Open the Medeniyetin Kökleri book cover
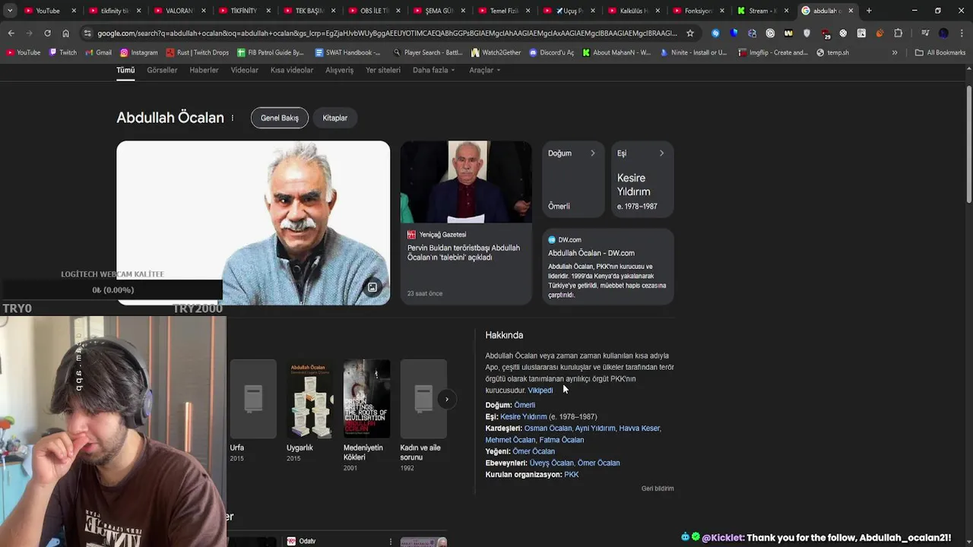 coord(366,399)
